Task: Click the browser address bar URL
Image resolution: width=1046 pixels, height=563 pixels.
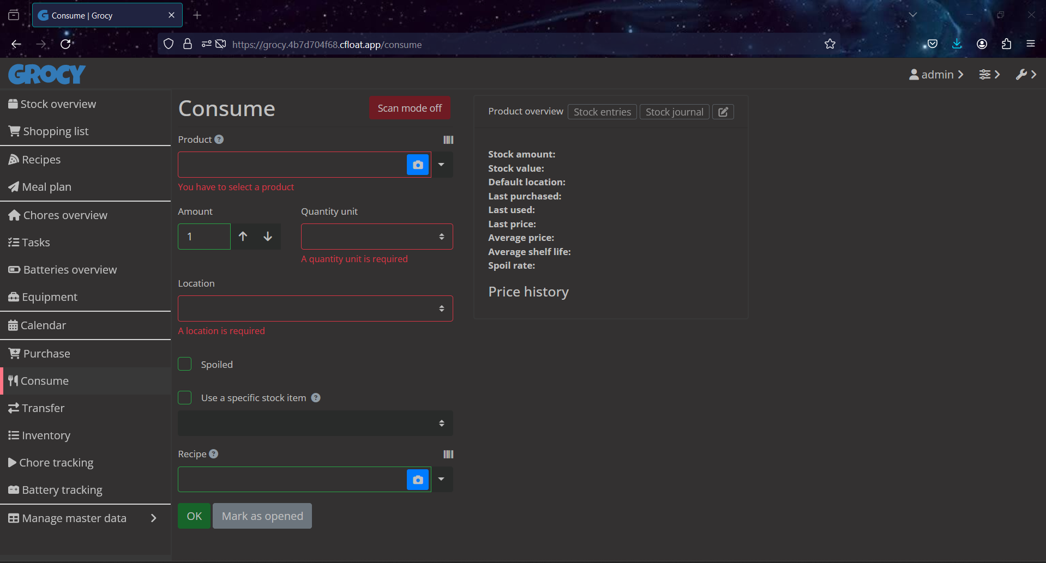Action: 327,45
